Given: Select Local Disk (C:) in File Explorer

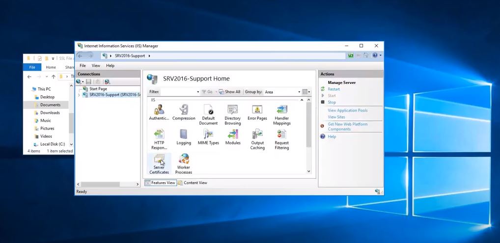Looking at the screenshot, I should click(52, 144).
